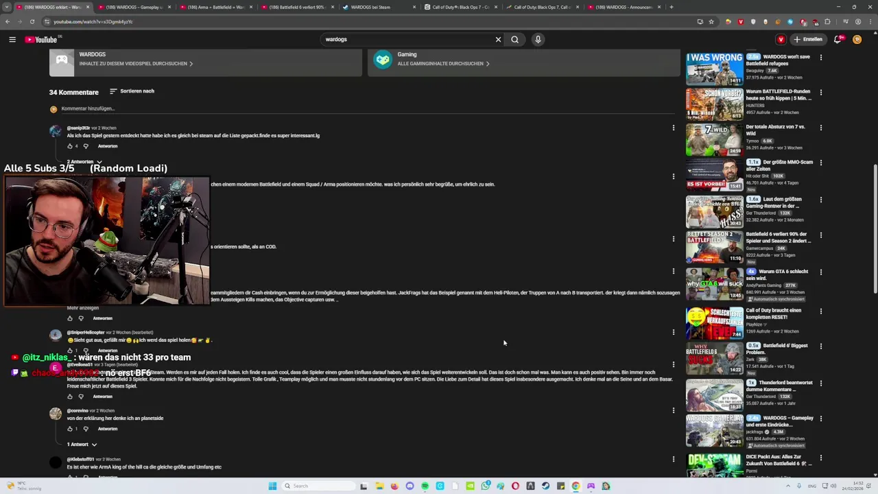Open the Windows Start menu
Image resolution: width=878 pixels, height=494 pixels.
coord(272,486)
